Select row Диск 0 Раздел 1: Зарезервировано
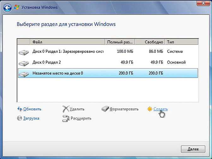 (108, 51)
